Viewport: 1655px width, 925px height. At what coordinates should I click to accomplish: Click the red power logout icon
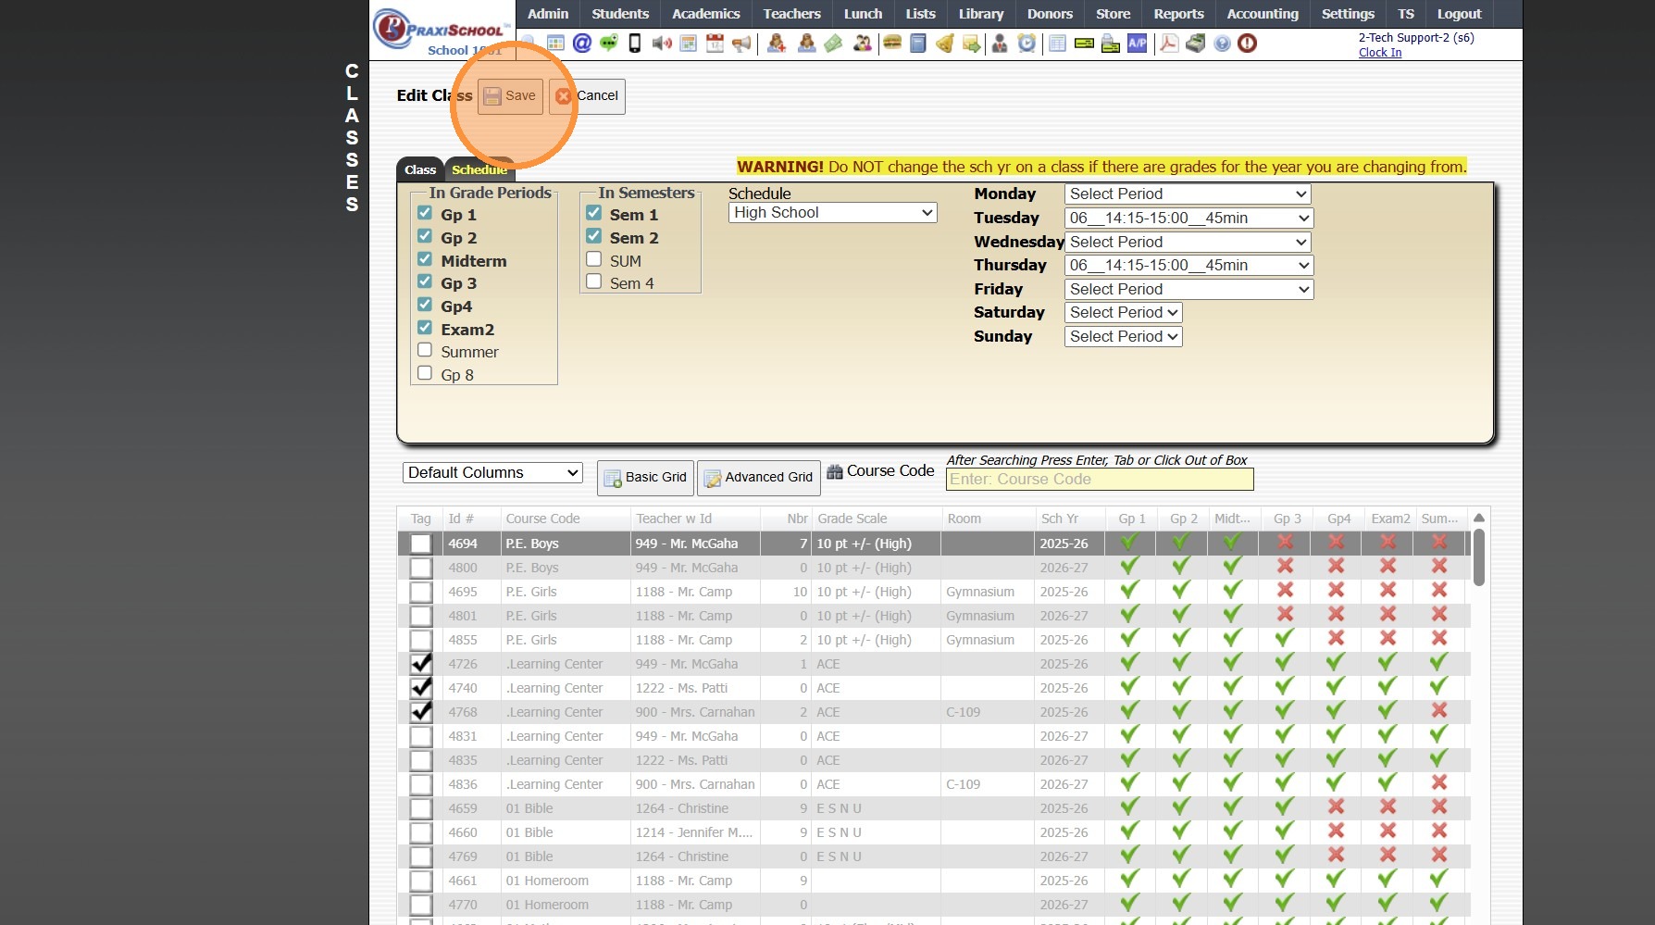coord(1248,43)
